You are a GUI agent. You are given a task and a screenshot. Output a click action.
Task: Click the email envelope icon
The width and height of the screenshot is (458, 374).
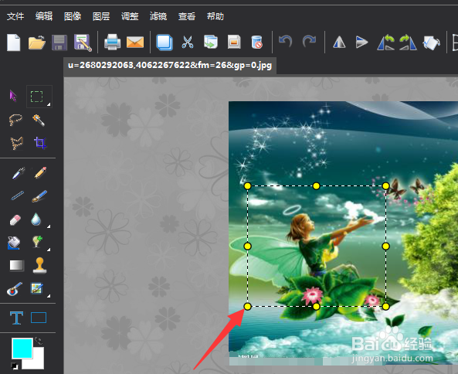[135, 42]
